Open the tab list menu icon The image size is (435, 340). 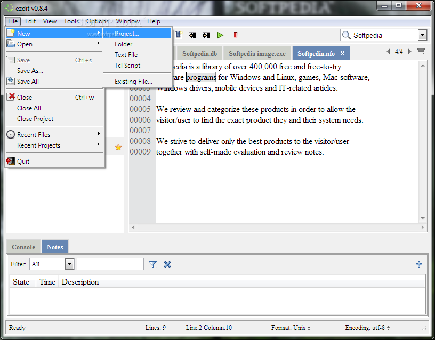[421, 51]
